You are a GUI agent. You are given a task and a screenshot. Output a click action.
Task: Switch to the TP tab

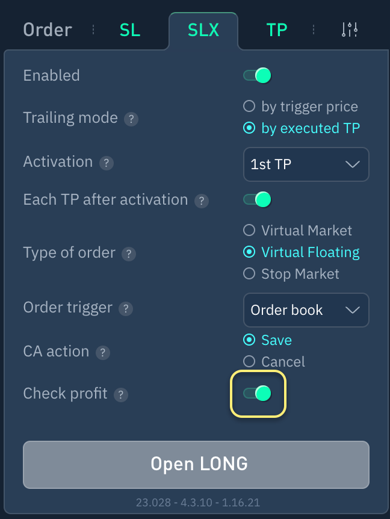pyautogui.click(x=277, y=30)
